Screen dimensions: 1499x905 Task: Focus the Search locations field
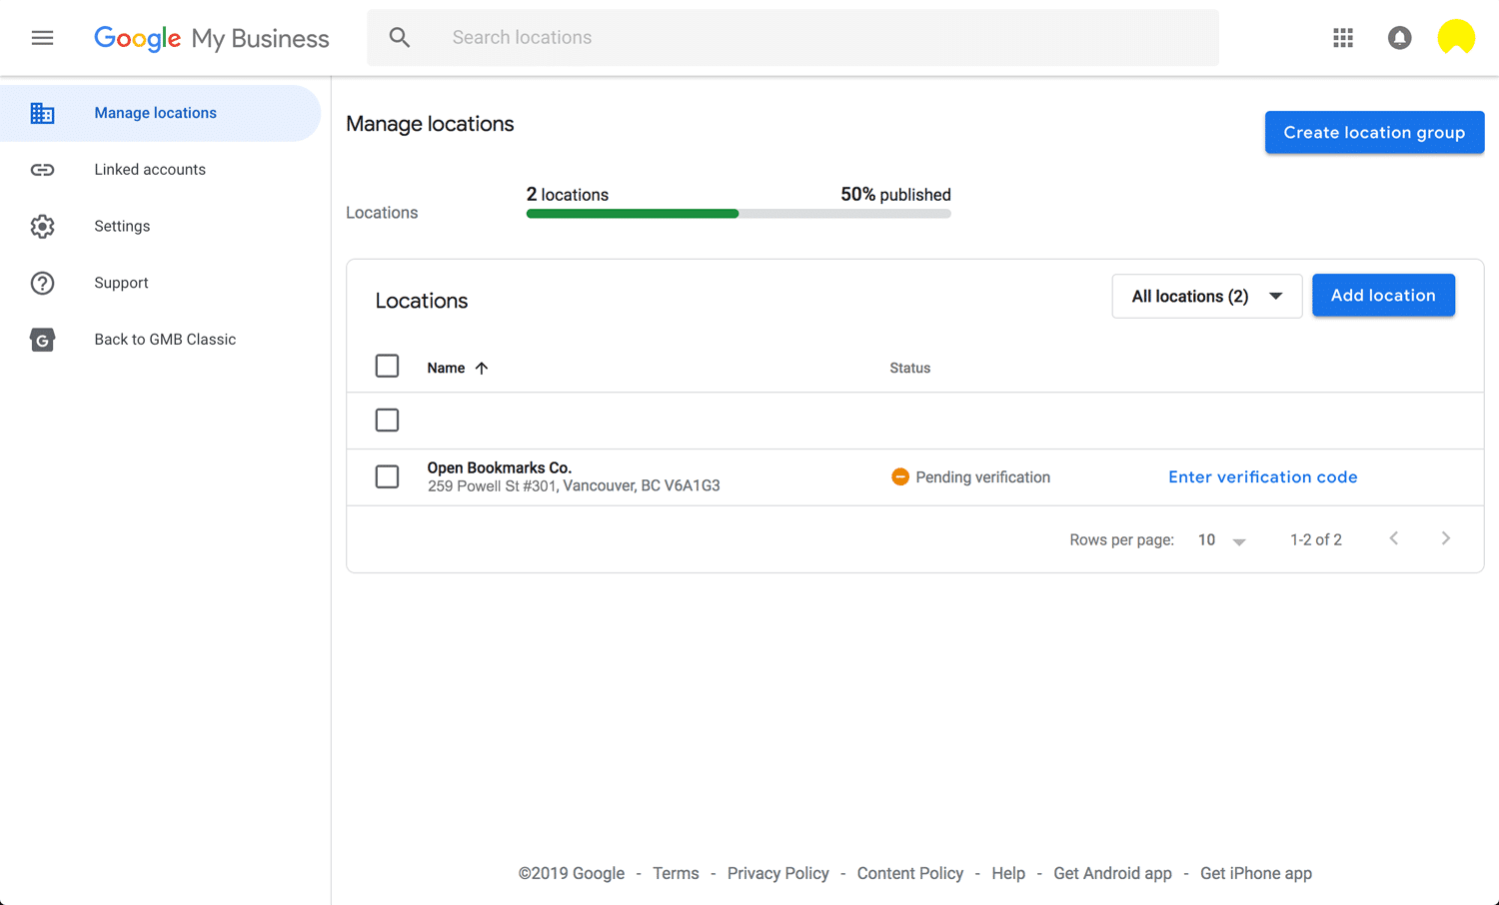[x=792, y=38]
